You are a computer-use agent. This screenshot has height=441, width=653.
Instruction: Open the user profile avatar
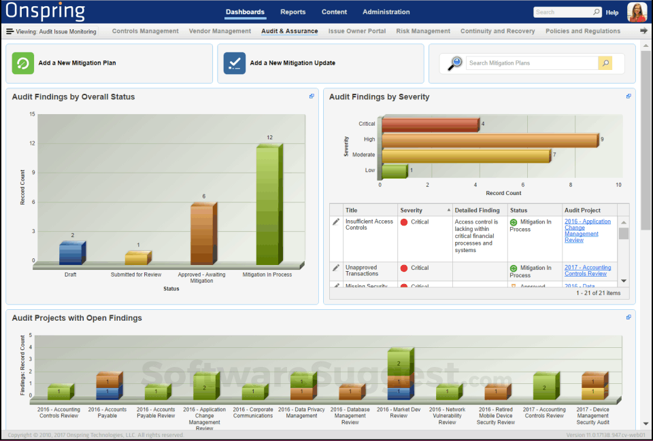point(637,12)
